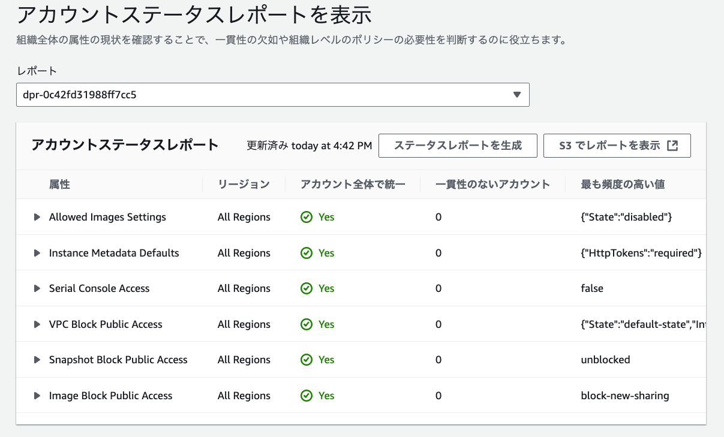Image resolution: width=724 pixels, height=437 pixels.
Task: Click the ステータスレポートを生成 button
Action: pyautogui.click(x=458, y=146)
